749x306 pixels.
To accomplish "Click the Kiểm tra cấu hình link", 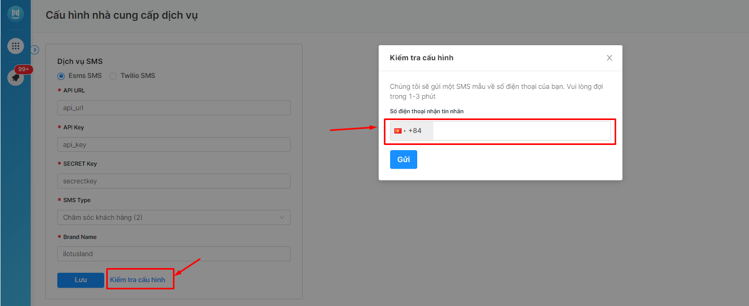I will [138, 280].
